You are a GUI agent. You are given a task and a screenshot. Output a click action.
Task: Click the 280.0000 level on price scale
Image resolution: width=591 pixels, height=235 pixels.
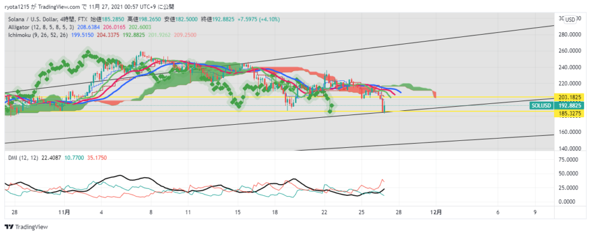571,34
